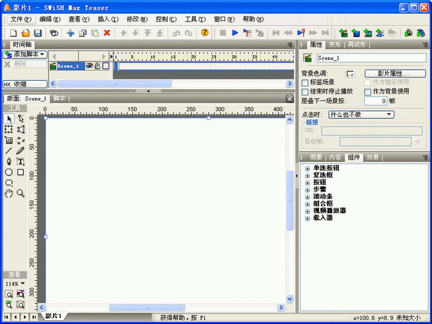Click the scene icon beside Scene_1 name field
Image resolution: width=432 pixels, height=324 pixels.
coord(308,58)
